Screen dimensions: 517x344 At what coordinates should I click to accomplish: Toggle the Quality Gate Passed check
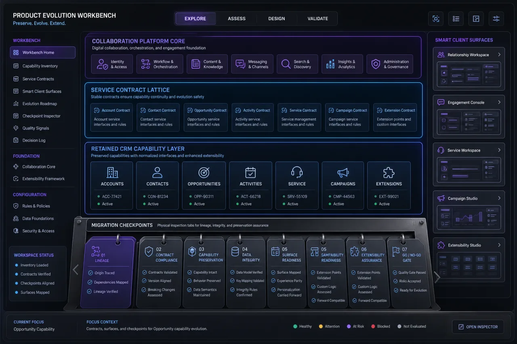pyautogui.click(x=395, y=272)
